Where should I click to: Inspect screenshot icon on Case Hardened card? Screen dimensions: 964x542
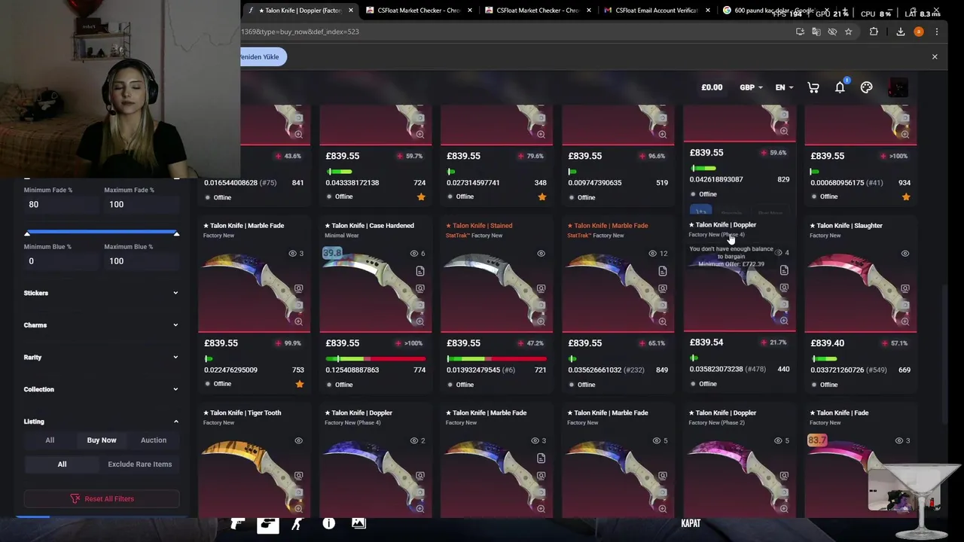click(419, 288)
